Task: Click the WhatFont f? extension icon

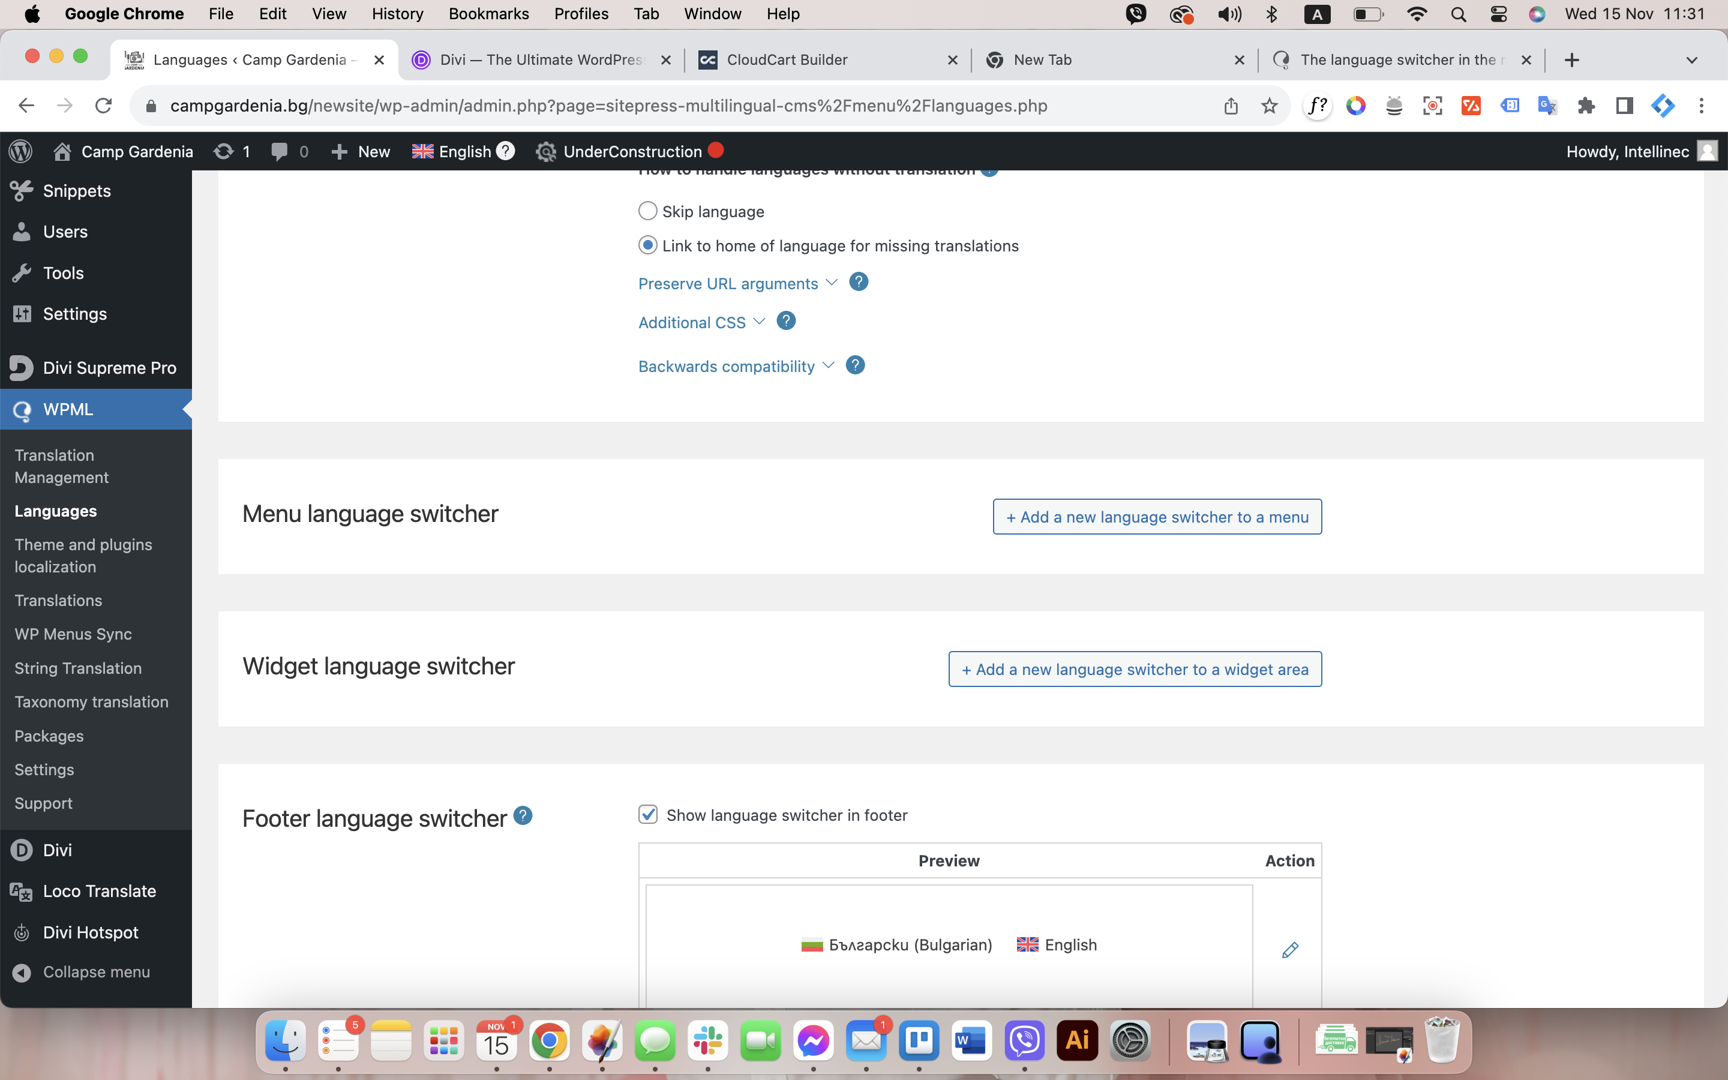Action: tap(1318, 106)
